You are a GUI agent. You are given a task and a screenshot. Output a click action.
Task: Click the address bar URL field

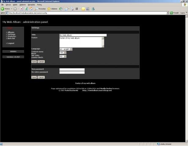pyautogui.click(x=87, y=13)
